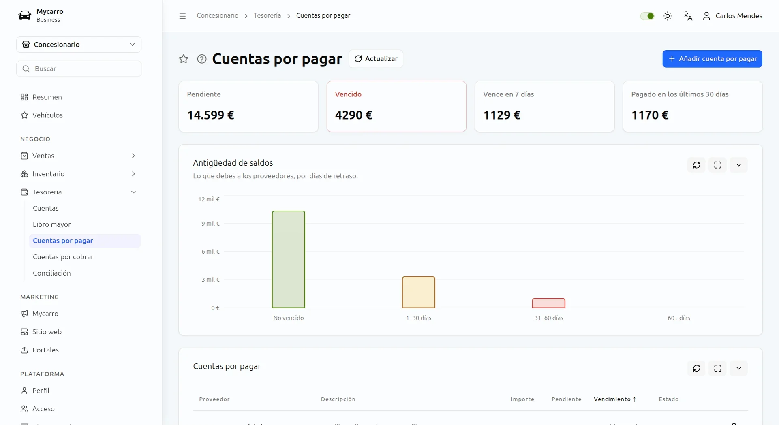Image resolution: width=779 pixels, height=425 pixels.
Task: Click Concesionario breadcrumb link
Action: tap(218, 15)
